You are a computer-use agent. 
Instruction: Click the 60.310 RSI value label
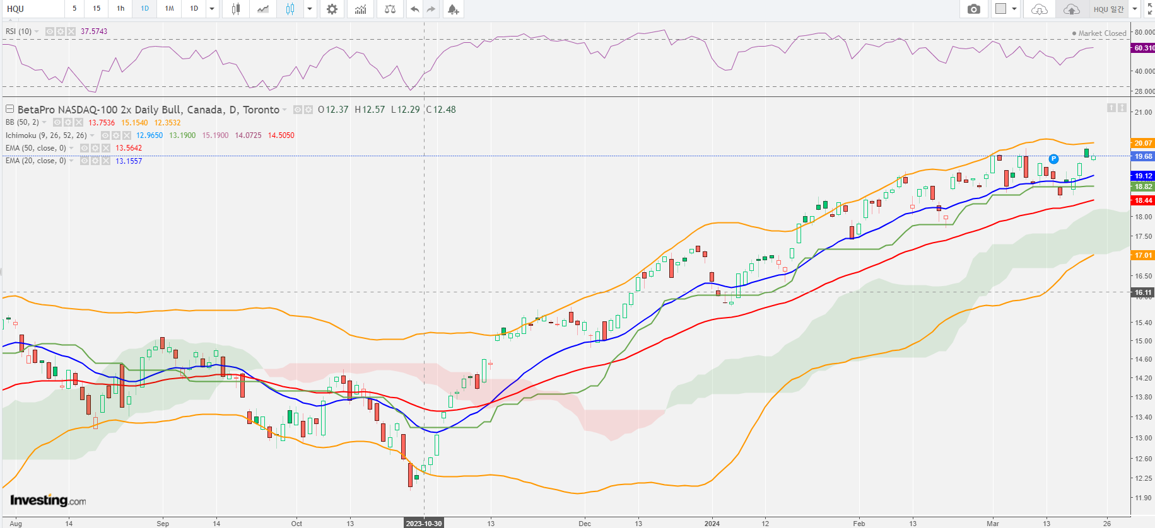point(1143,48)
